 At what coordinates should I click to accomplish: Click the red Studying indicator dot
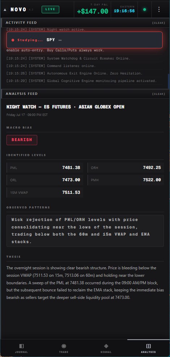(x=13, y=40)
